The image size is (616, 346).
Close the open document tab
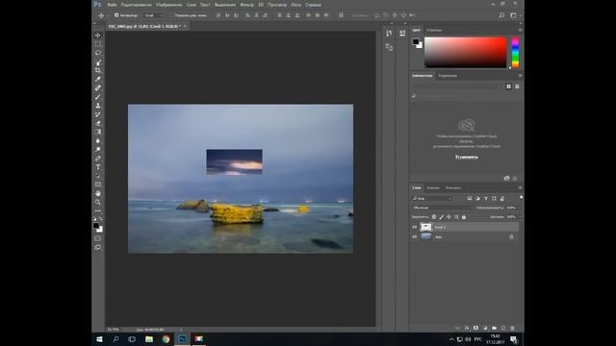(185, 26)
